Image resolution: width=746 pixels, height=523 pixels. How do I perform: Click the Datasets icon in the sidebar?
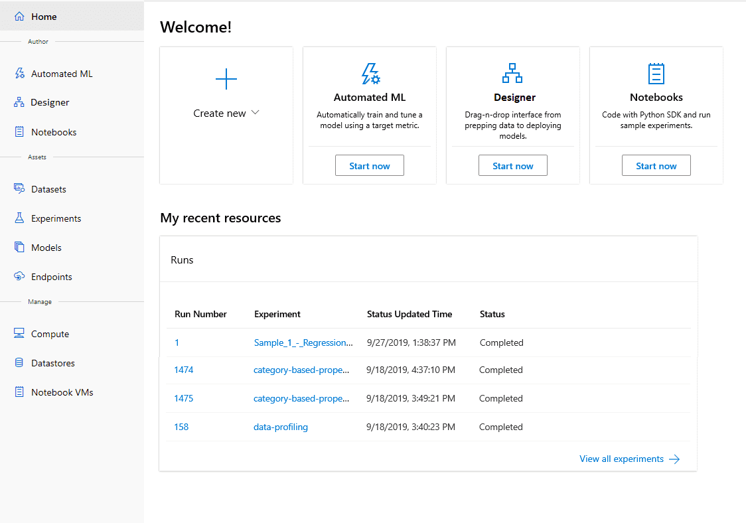point(19,189)
